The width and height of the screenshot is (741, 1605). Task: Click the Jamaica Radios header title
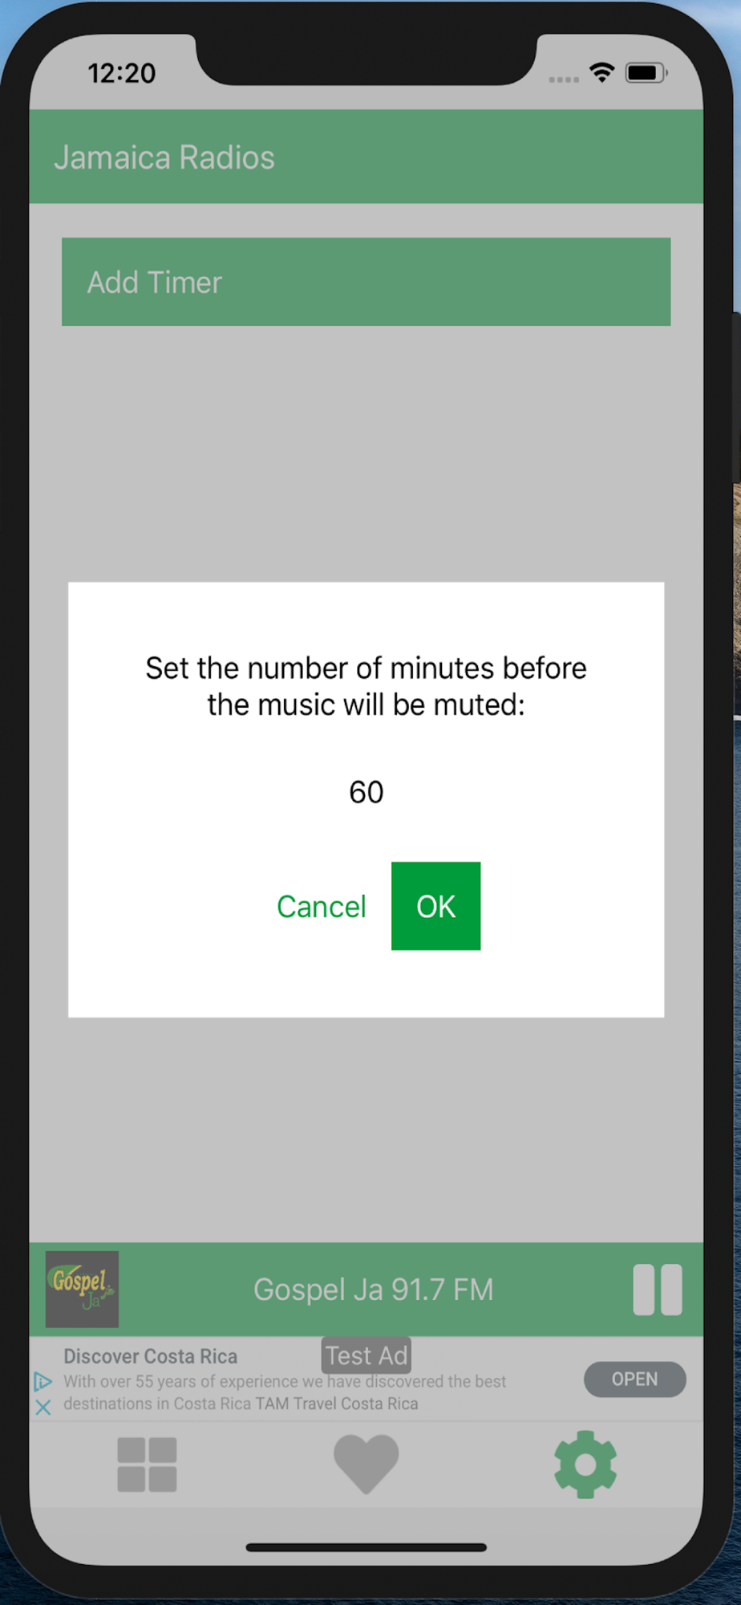click(x=164, y=157)
